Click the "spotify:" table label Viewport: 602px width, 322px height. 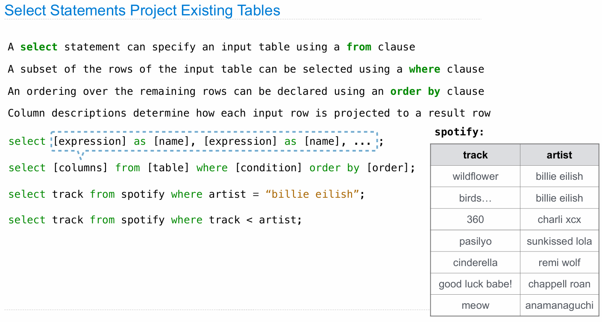click(459, 132)
